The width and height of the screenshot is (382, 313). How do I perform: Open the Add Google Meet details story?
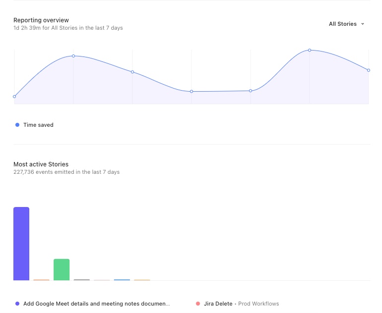click(x=96, y=304)
